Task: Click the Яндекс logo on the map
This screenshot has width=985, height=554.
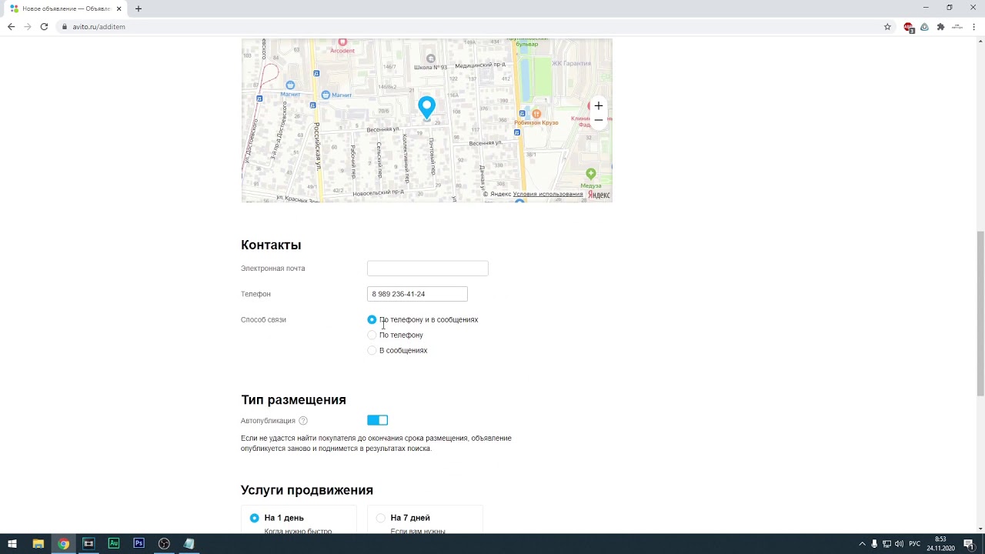Action: point(599,195)
